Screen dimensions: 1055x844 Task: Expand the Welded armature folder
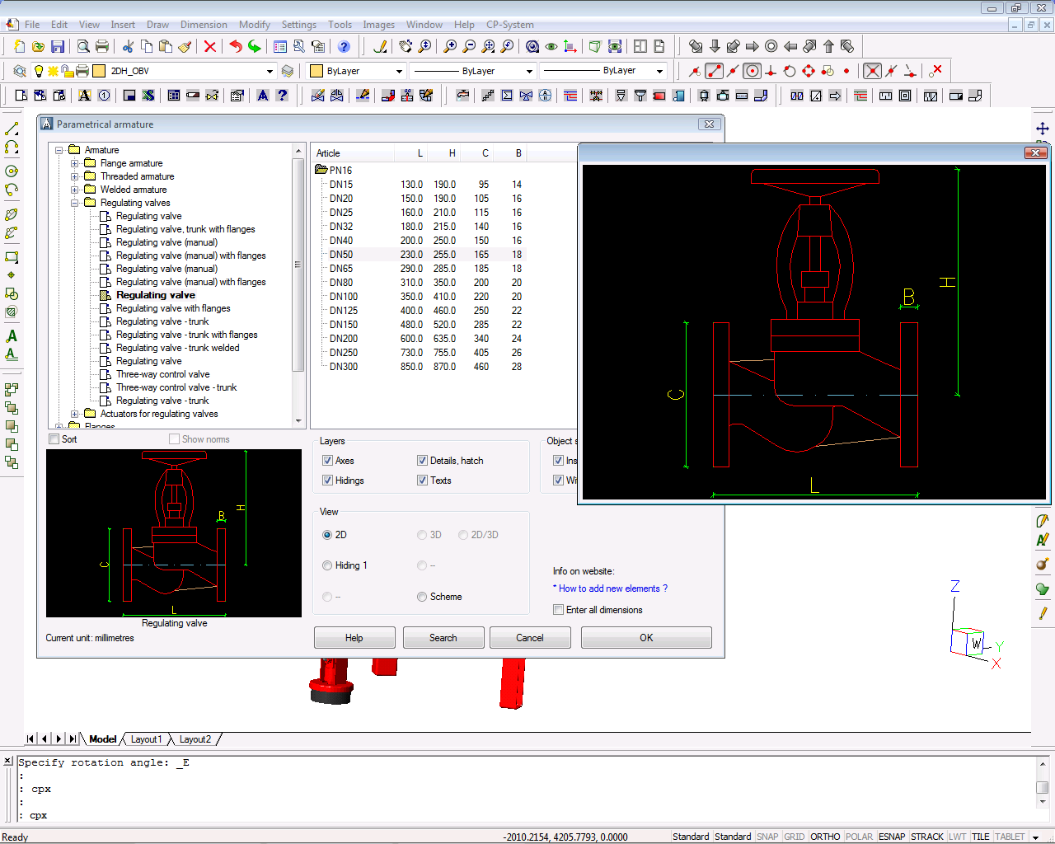[74, 190]
